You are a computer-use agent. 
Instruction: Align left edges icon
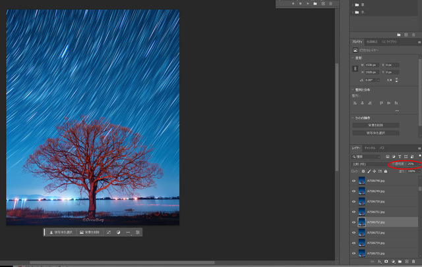pyautogui.click(x=355, y=103)
